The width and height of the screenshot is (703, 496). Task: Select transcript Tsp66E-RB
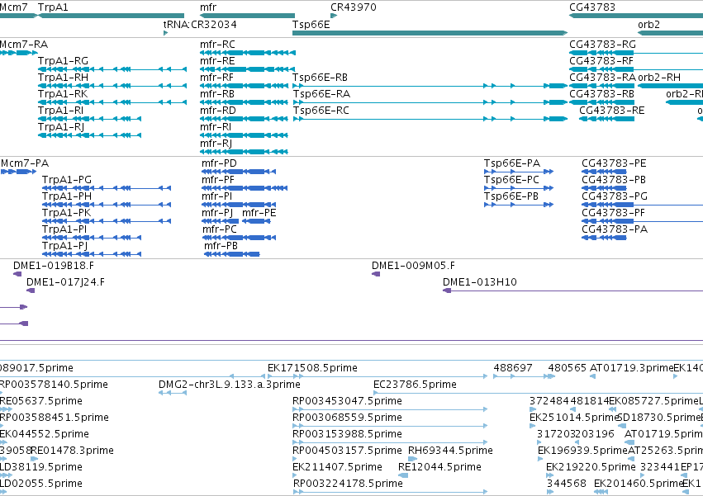coord(430,86)
